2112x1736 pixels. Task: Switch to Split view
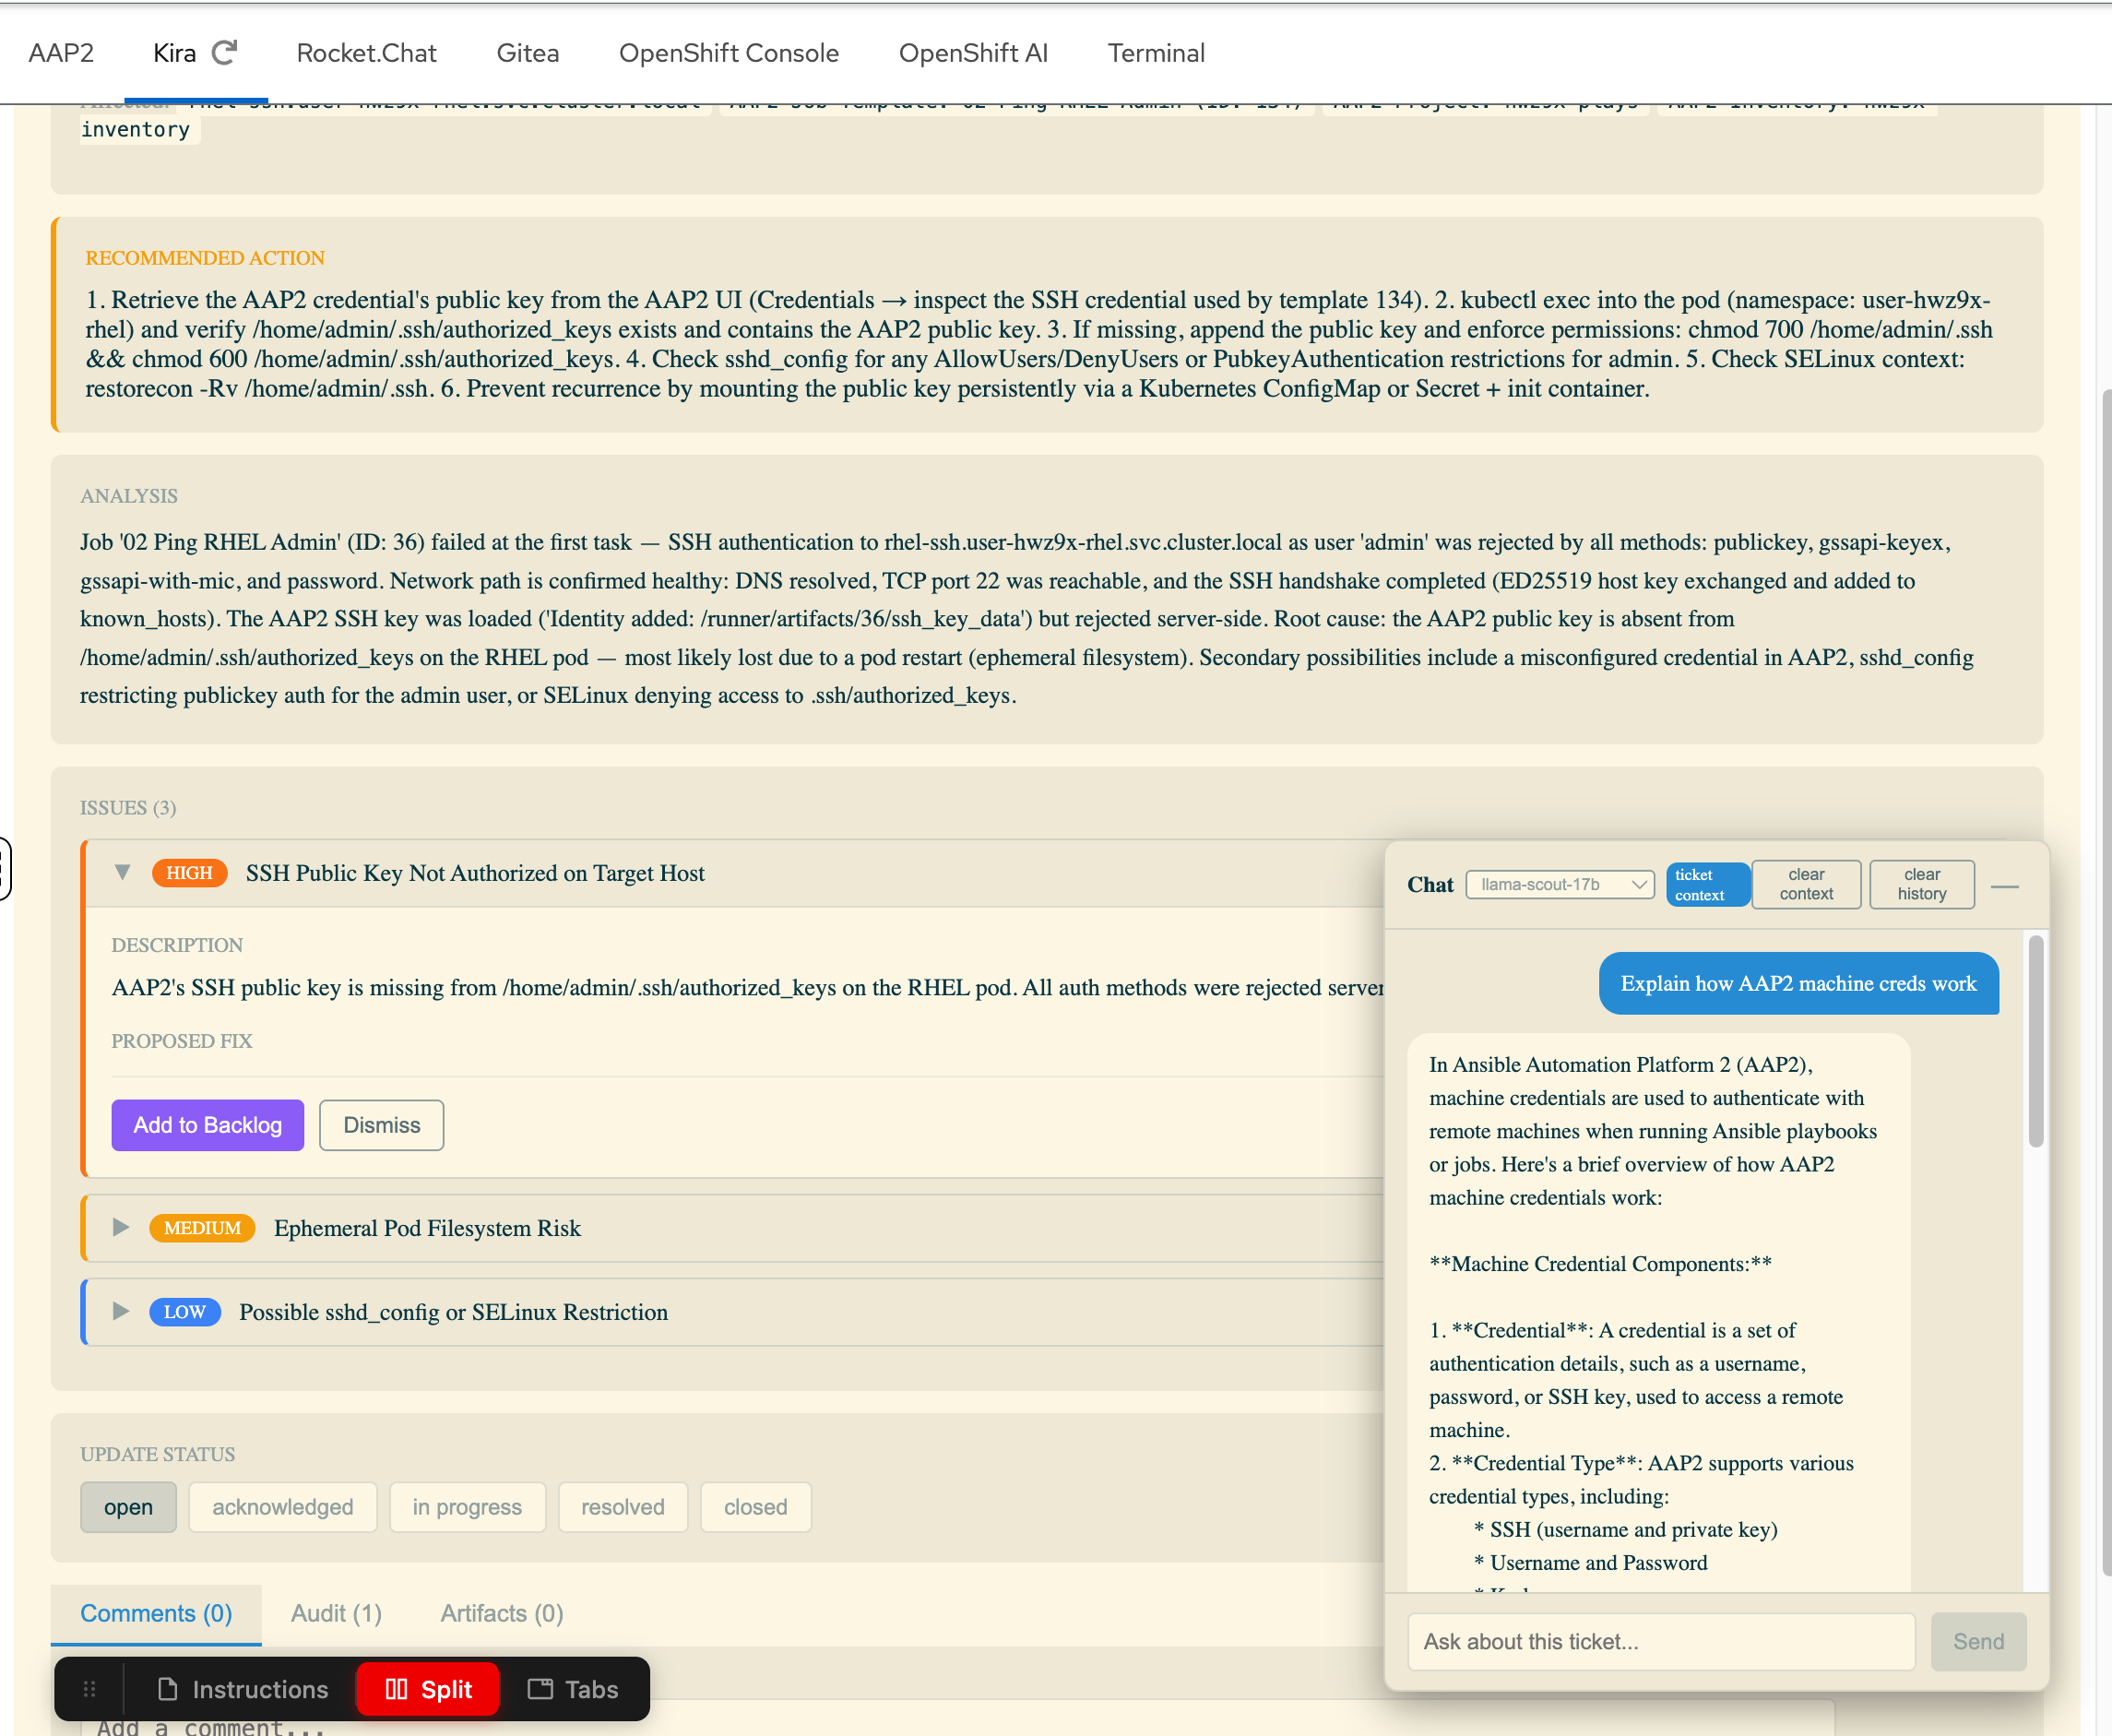(x=428, y=1689)
